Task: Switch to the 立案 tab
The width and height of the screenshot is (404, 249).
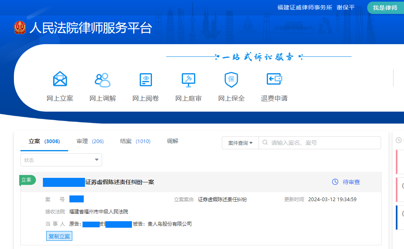Action: (44, 141)
